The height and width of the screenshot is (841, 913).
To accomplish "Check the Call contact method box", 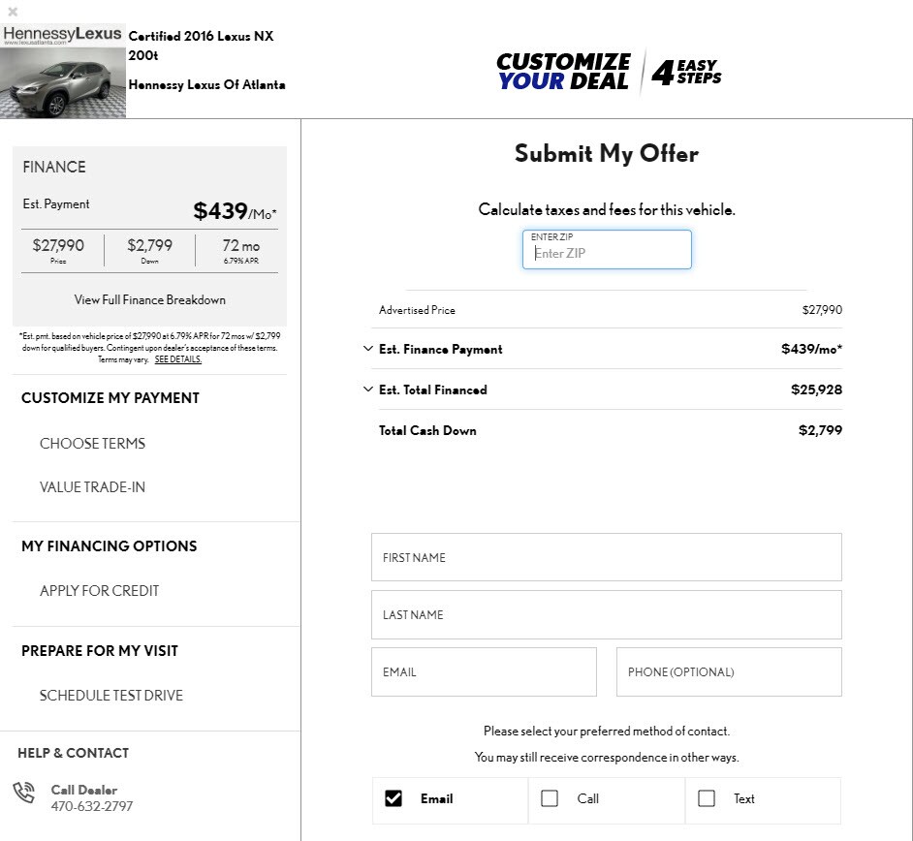I will click(550, 798).
